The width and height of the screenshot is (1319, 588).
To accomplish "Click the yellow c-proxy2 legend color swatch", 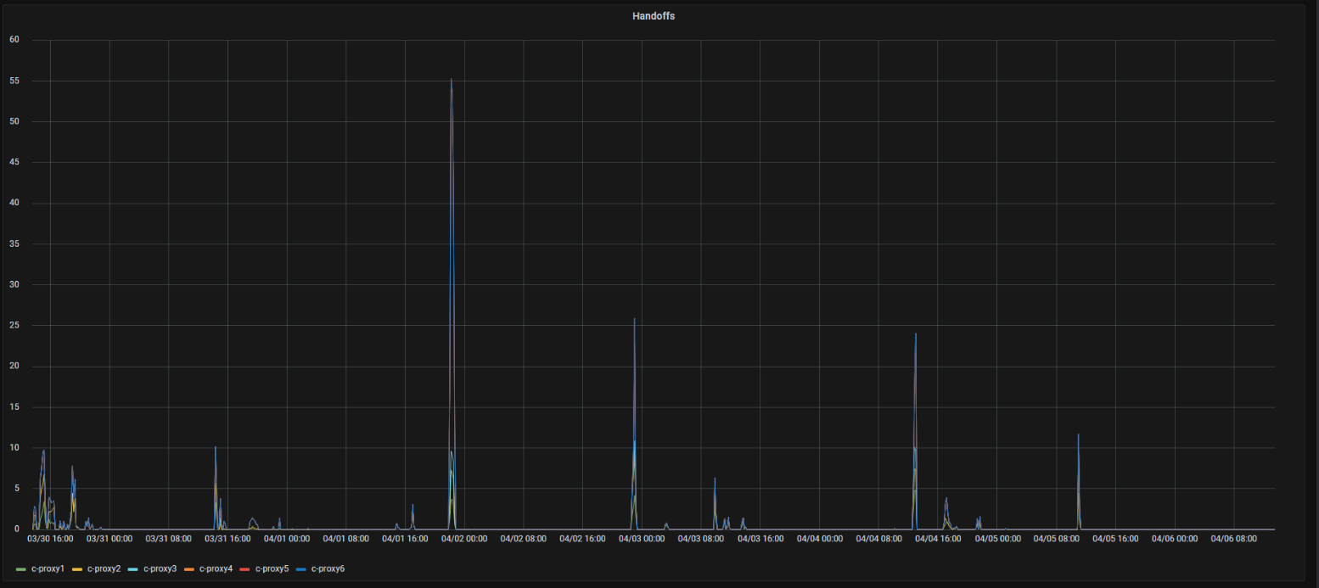I will pos(77,568).
